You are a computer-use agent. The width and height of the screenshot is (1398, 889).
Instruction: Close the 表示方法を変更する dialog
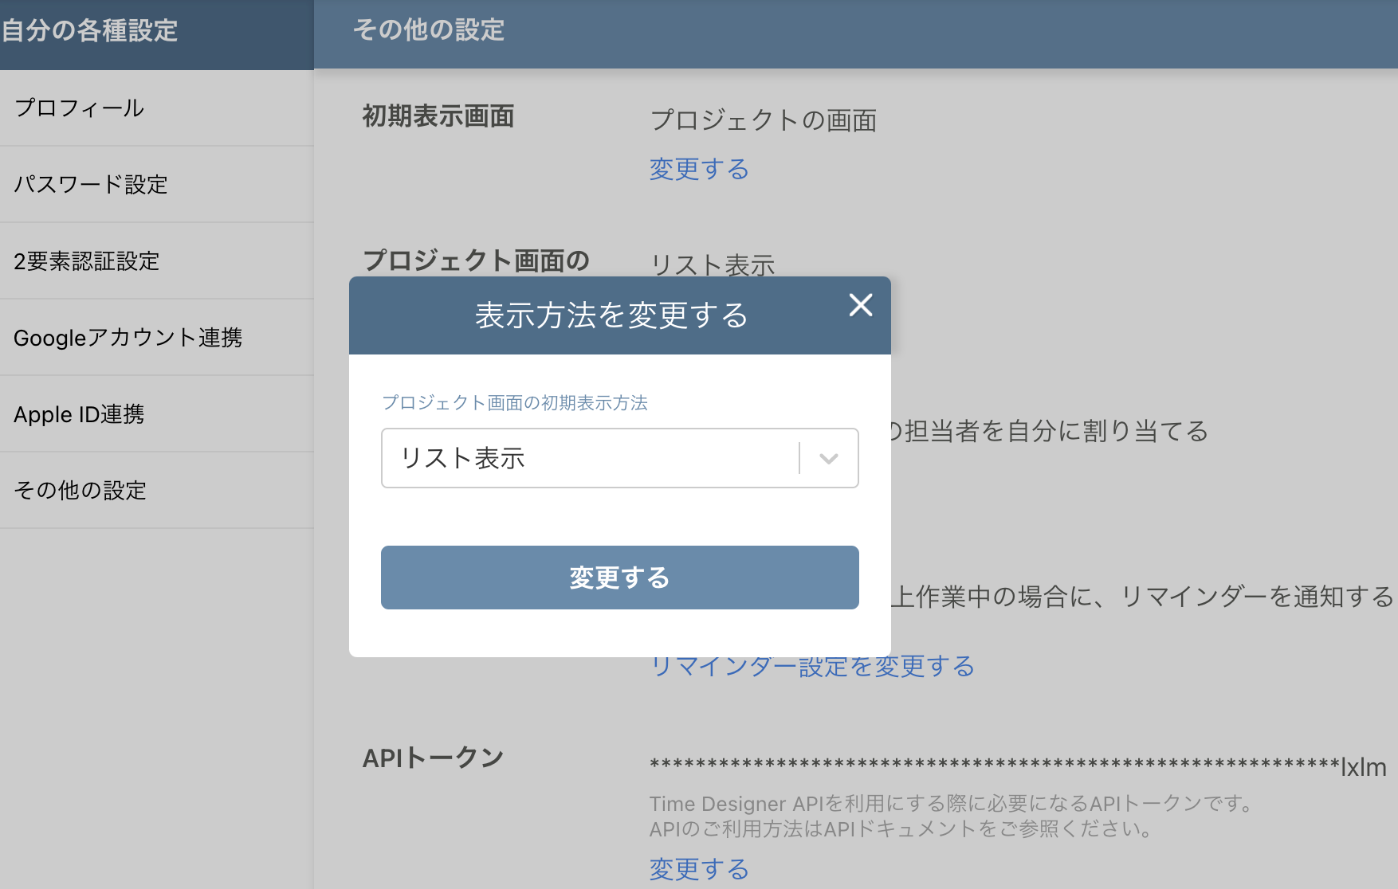[861, 305]
